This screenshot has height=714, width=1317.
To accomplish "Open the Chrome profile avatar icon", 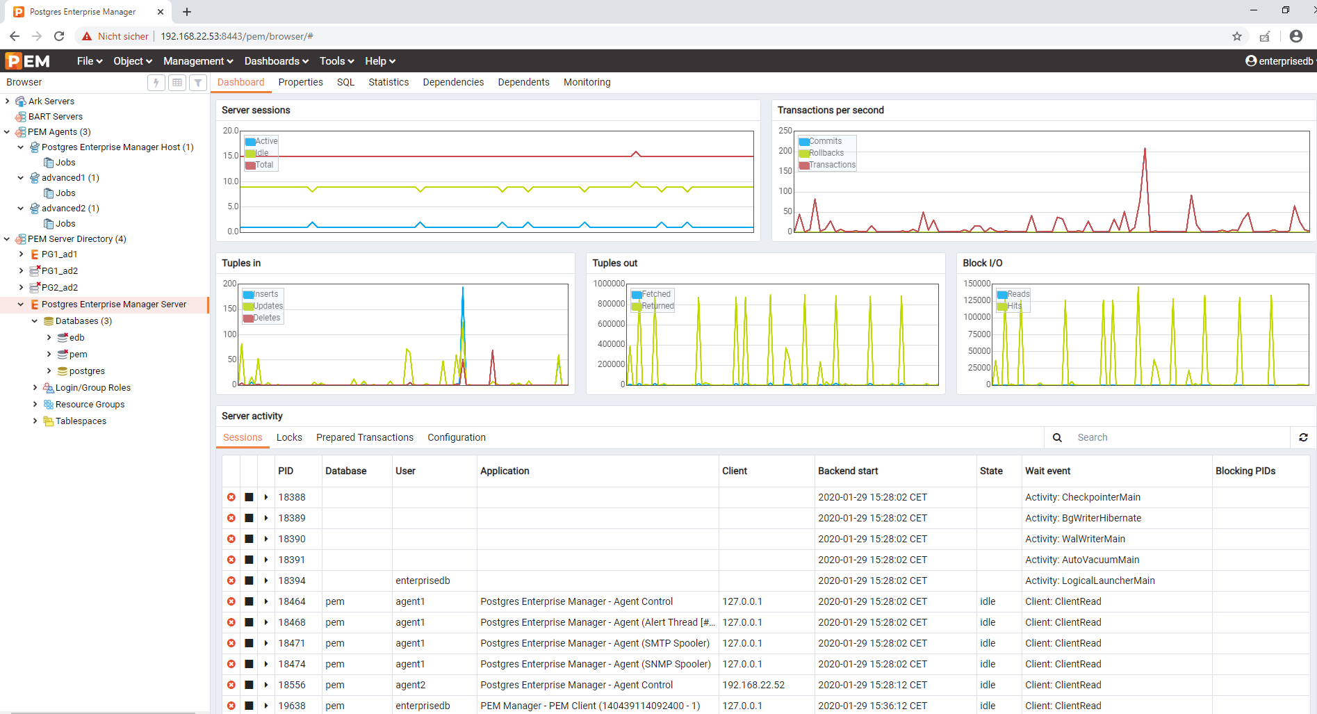I will point(1295,36).
